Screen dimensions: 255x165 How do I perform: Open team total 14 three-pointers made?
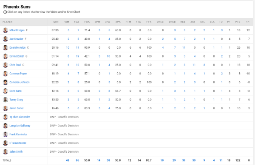click(x=99, y=160)
